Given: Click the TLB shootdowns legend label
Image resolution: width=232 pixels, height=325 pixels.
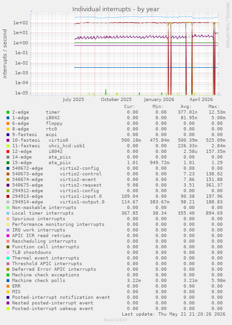Looking at the screenshot, I should pos(31,253).
